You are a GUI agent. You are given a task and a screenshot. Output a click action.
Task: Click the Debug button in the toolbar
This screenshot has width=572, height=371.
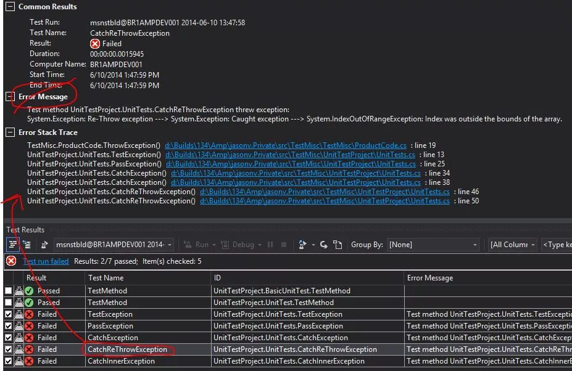point(238,245)
